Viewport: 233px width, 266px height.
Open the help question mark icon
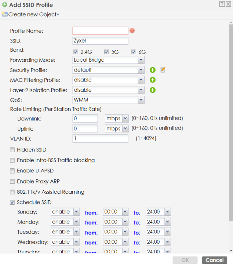(222, 4)
